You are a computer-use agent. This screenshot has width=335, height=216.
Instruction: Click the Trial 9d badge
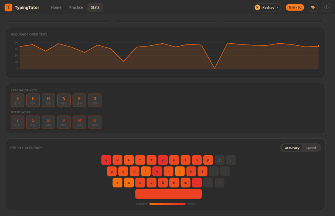(x=295, y=7)
